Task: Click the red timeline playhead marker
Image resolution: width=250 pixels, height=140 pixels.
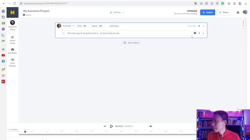Action: tap(25, 131)
